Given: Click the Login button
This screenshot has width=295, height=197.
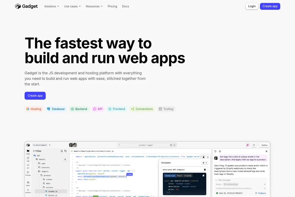Looking at the screenshot, I should (x=252, y=6).
